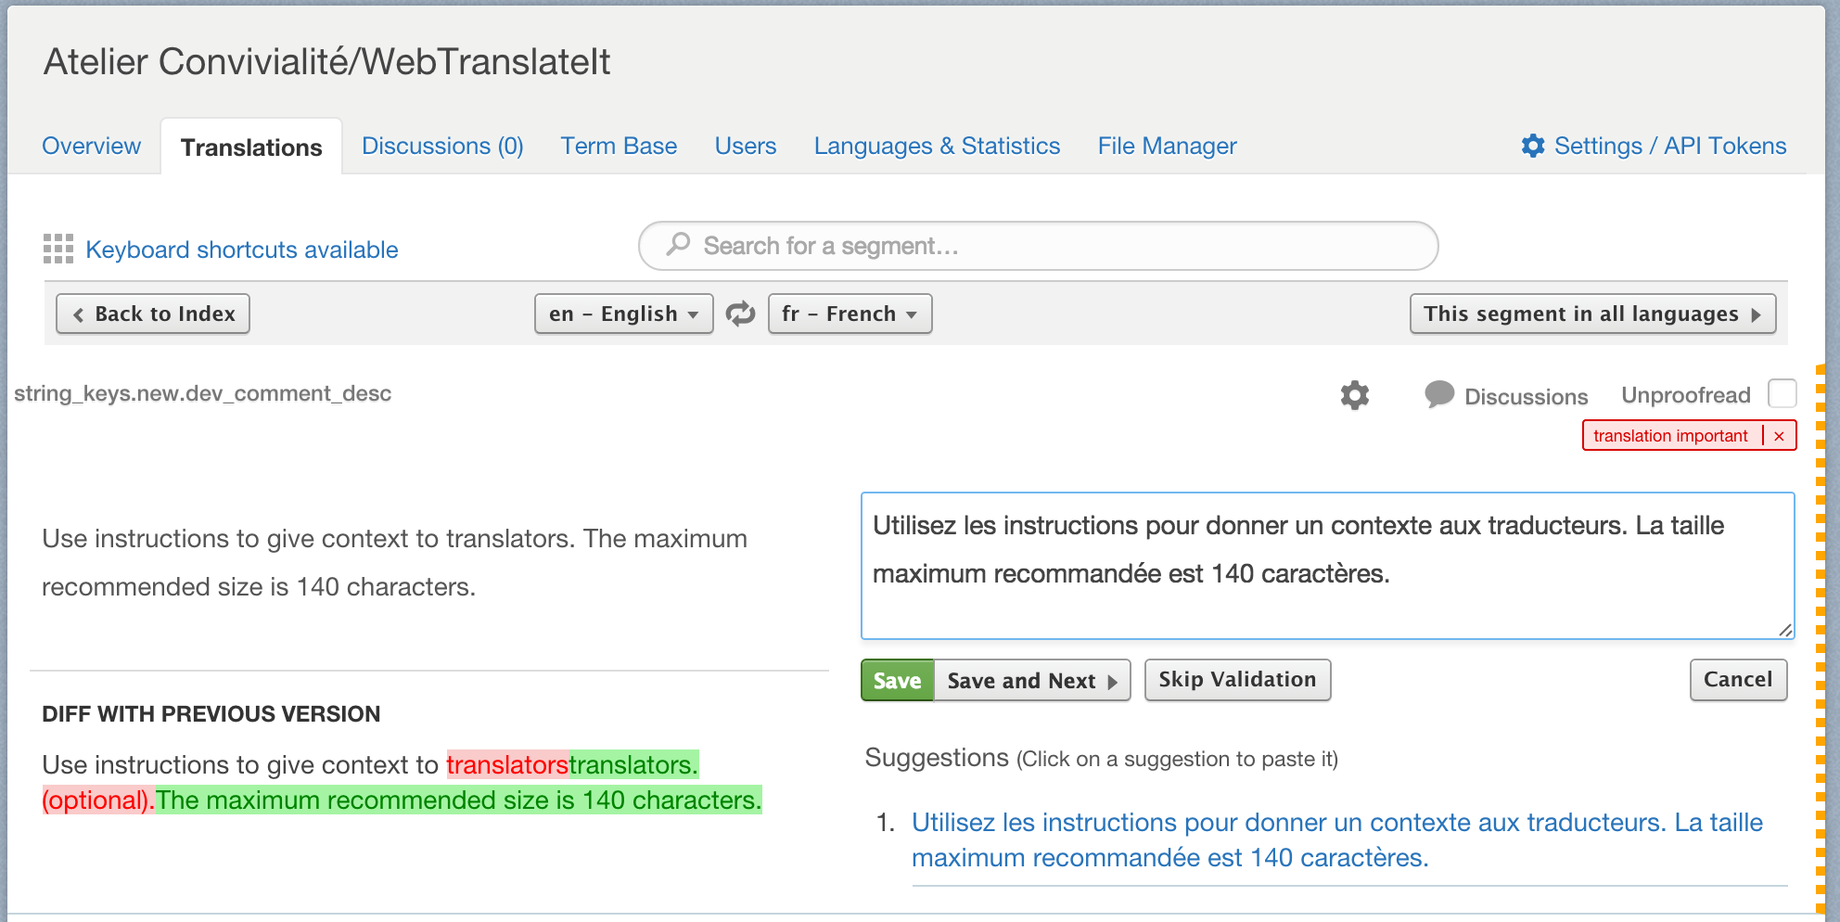This screenshot has width=1840, height=922.
Task: Open the File Manager tab
Action: tap(1167, 146)
